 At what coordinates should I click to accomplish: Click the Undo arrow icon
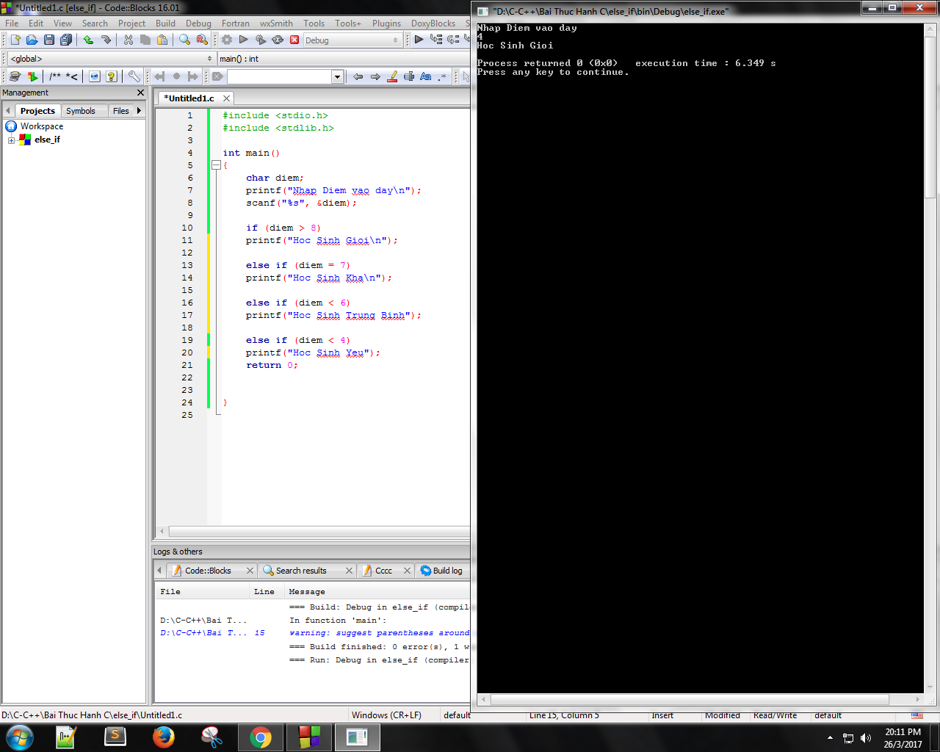88,40
